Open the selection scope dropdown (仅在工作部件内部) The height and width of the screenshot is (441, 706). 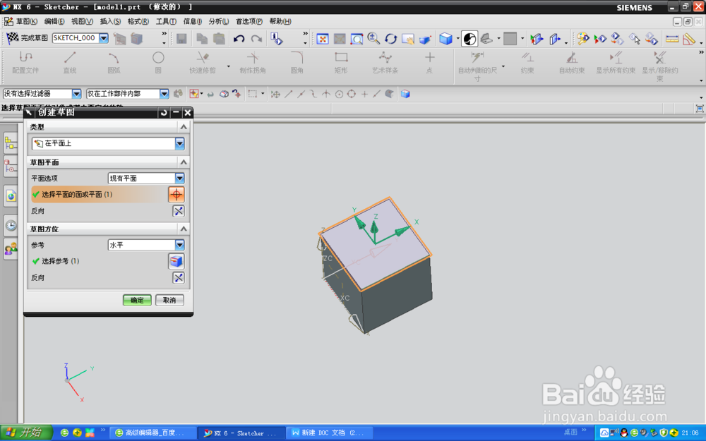[164, 94]
